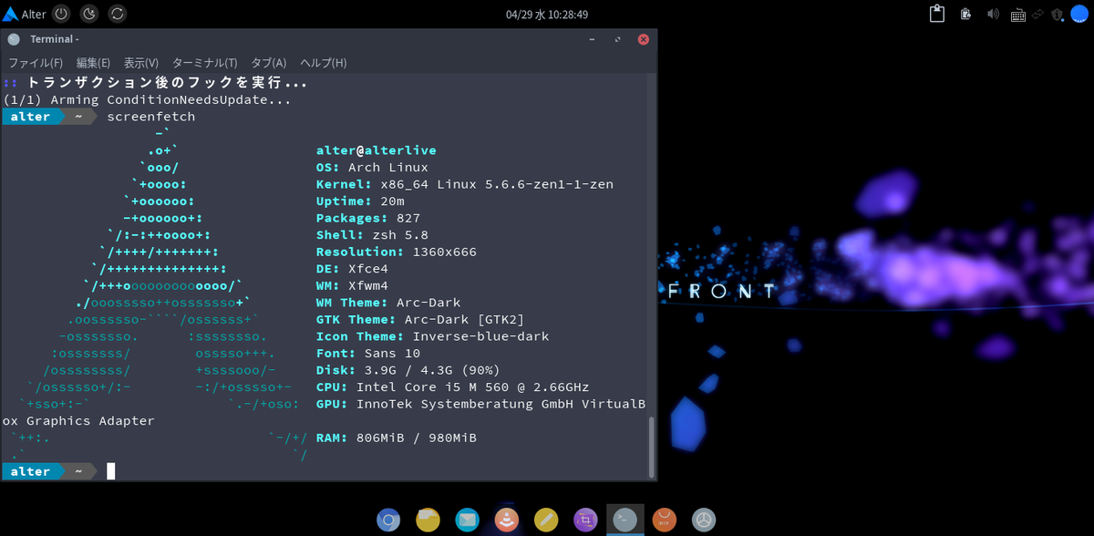This screenshot has width=1094, height=536.
Task: Click the suspend (moon) icon in top panel
Action: pos(89,14)
